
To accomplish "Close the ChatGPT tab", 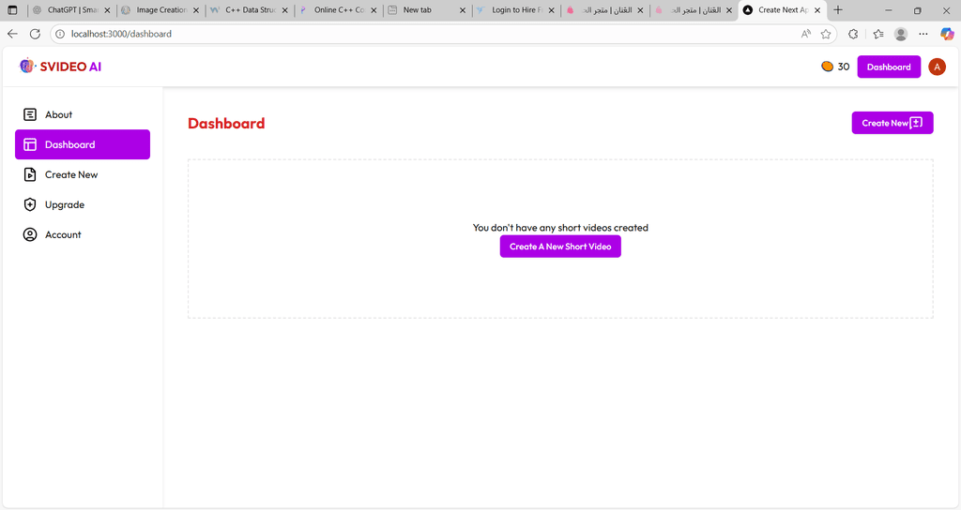I will 107,10.
